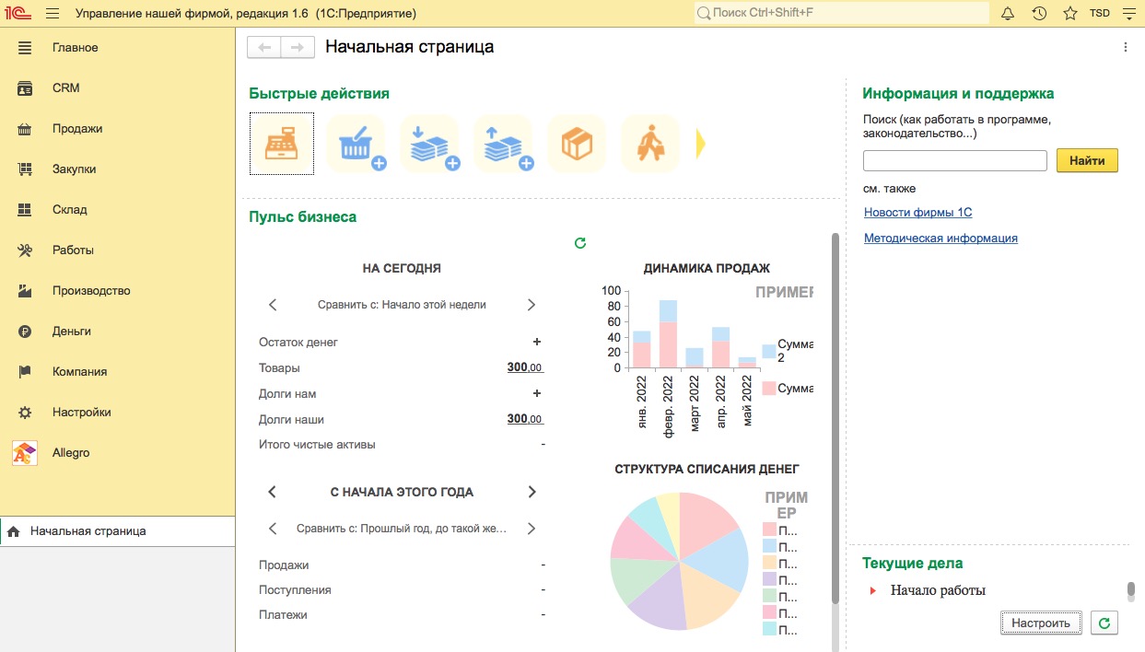This screenshot has width=1145, height=652.
Task: Select Производство in the sidebar
Action: coord(91,291)
